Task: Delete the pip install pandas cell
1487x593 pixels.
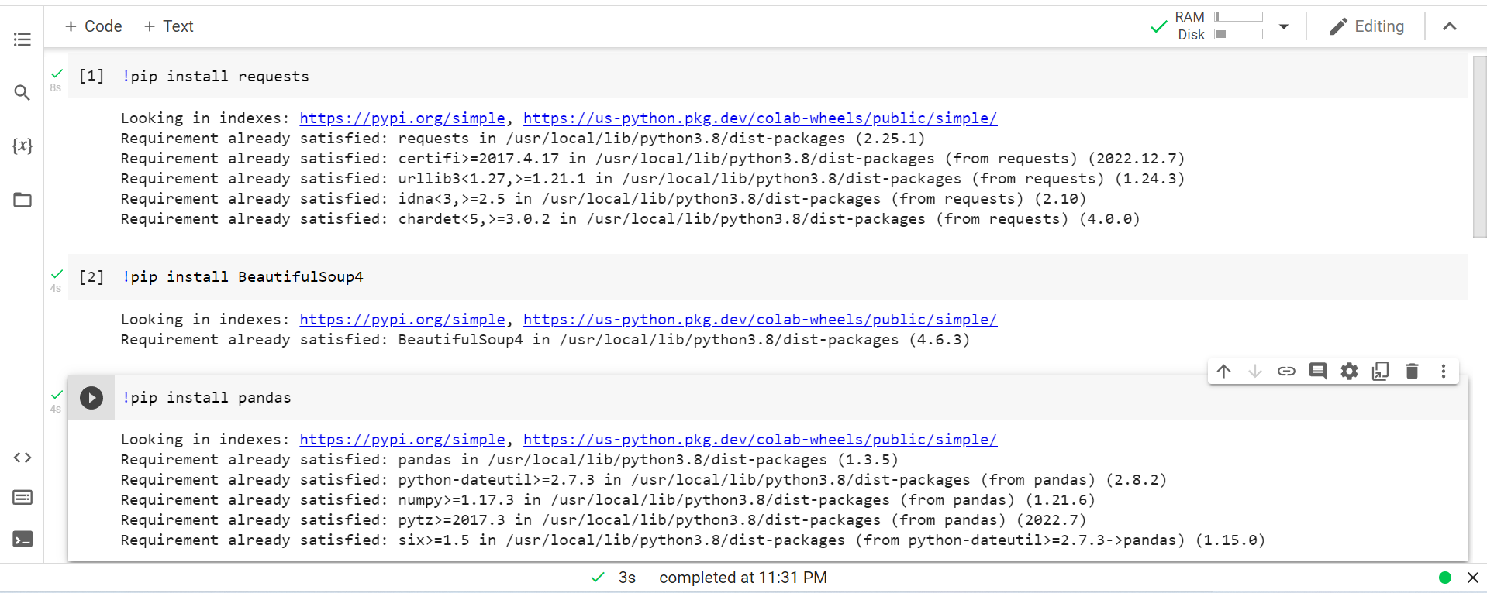Action: click(1411, 371)
